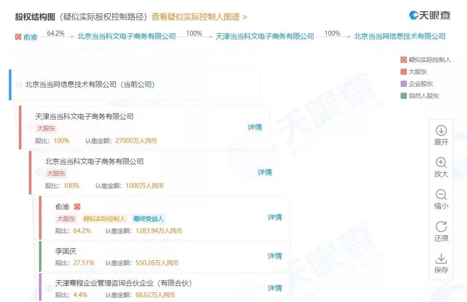The width and height of the screenshot is (467, 302).
Task: Click the 疑似实际控制人 tag on 俞渝 card
Action: point(104,219)
